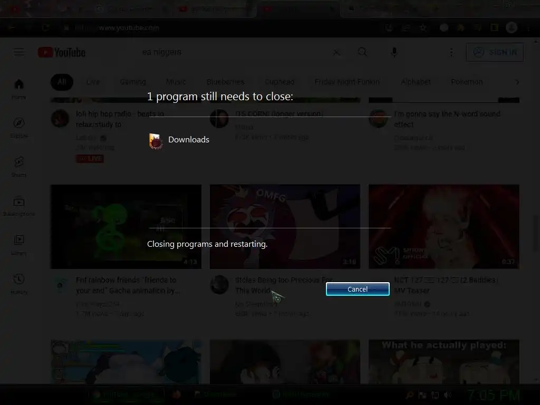Click the taskbar clock showing 7:05 PM

(x=493, y=394)
